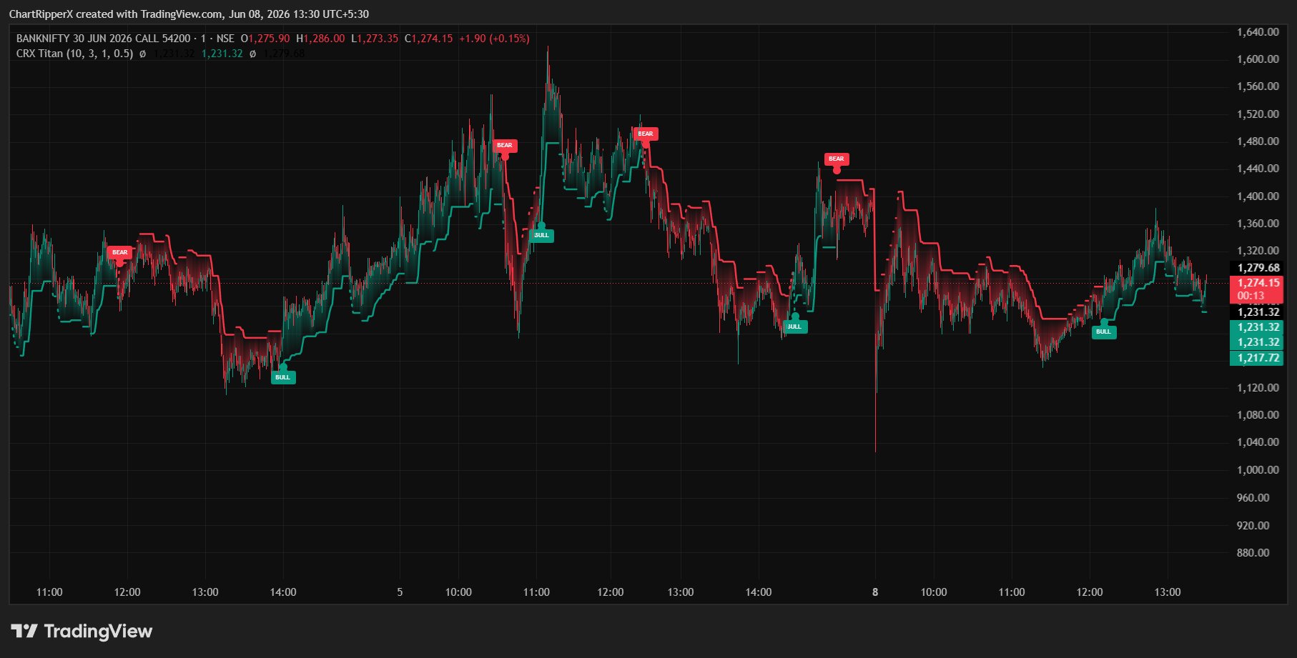Click the BANKNIFTY 30 JUN 2026 CALL 54200 symbol title
The image size is (1297, 658).
click(x=104, y=39)
